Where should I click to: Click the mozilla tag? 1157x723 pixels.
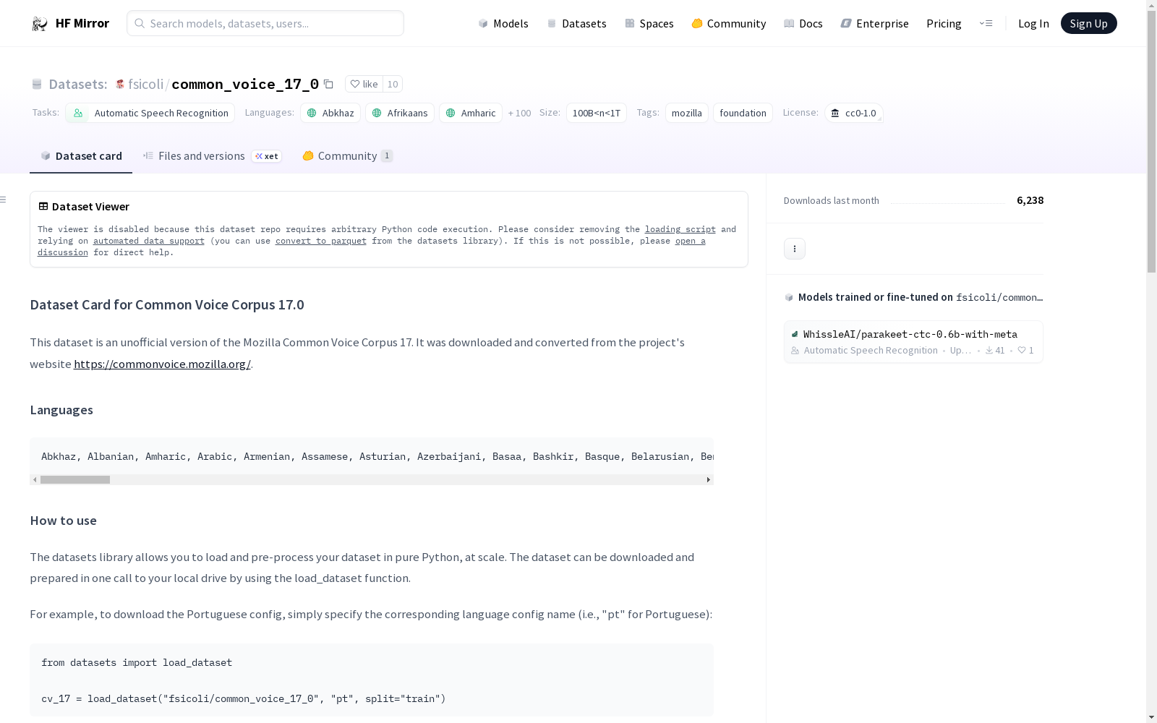687,113
